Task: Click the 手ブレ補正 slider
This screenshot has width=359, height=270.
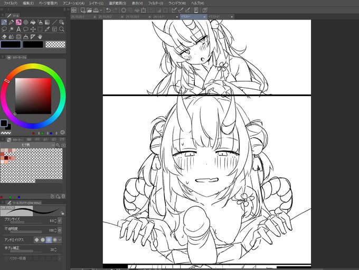Action: tap(26, 251)
